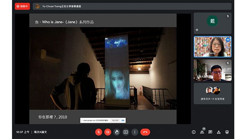
Task: Open the tile showing 15 other users
Action: tap(212, 93)
